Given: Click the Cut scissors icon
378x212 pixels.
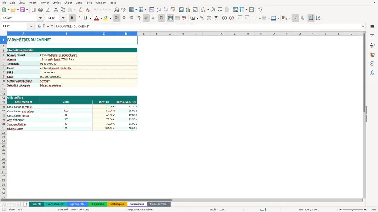Looking at the screenshot, I should 56,10.
